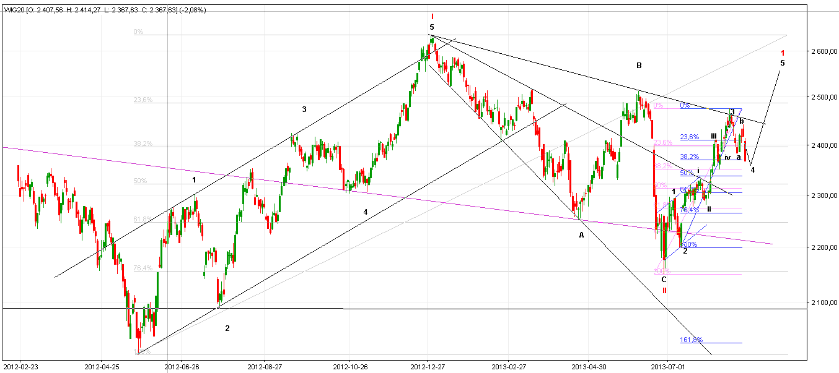Click the 2 100,00 price axis label
839x373 pixels.
click(825, 302)
